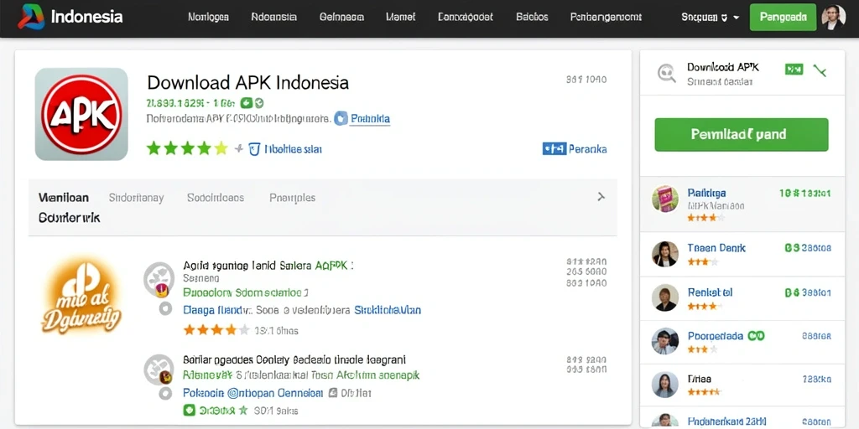Click the large green Pemiltad pand button
The image size is (859, 429).
click(x=742, y=134)
